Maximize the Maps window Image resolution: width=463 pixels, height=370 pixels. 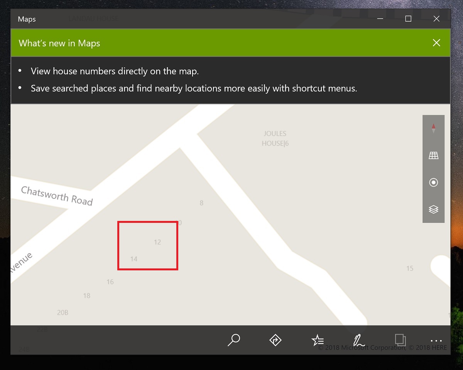tap(408, 19)
